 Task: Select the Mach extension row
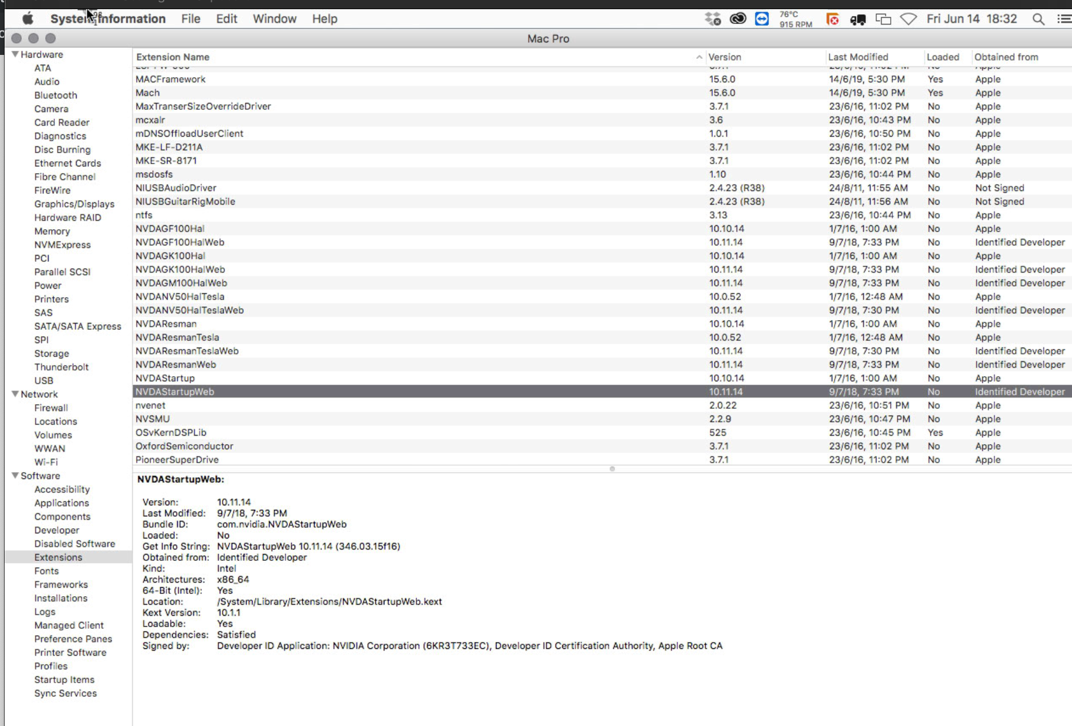(x=602, y=93)
